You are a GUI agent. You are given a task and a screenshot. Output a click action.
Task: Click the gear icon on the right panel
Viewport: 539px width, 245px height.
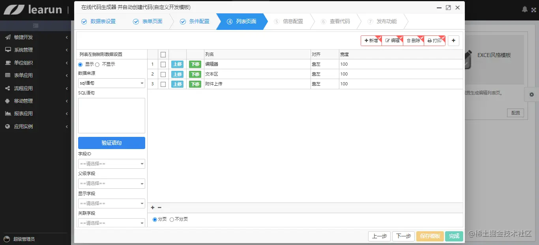click(532, 94)
